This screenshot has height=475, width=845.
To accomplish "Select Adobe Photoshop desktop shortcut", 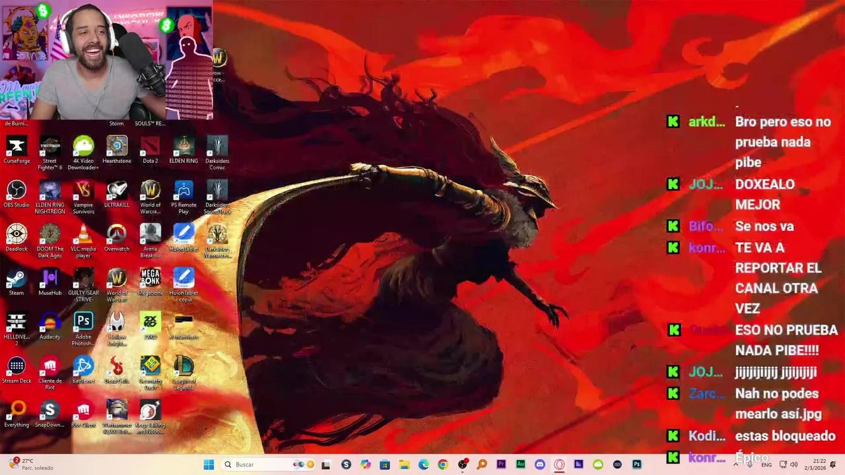I will point(83,330).
